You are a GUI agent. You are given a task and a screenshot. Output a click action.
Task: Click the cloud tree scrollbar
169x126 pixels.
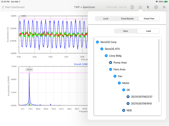(x=159, y=71)
